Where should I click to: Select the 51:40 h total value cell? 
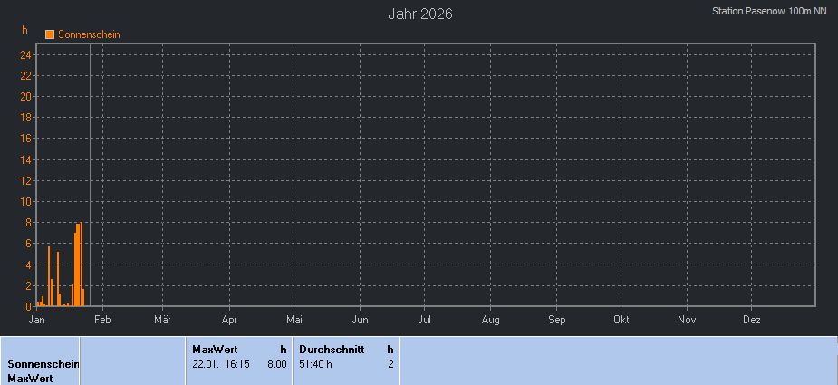coord(315,363)
